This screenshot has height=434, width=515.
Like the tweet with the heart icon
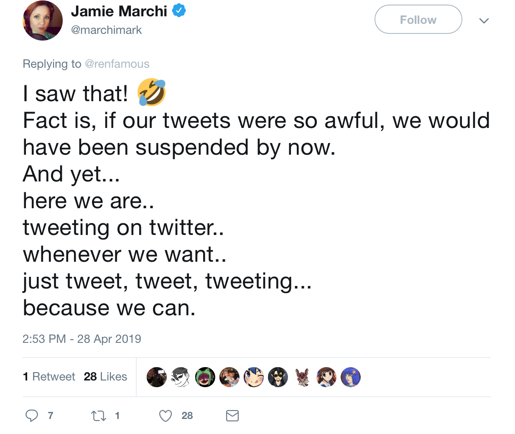pos(166,416)
